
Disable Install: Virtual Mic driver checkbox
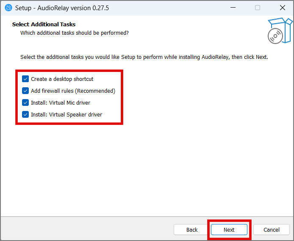(x=25, y=102)
